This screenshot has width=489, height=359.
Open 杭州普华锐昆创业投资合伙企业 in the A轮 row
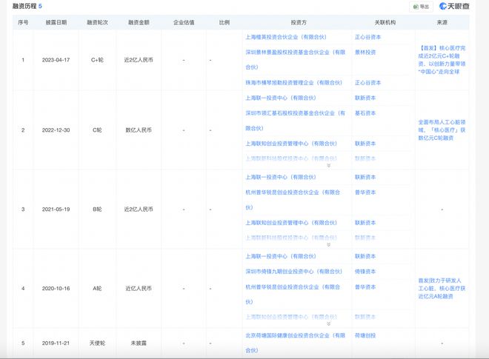pos(293,294)
